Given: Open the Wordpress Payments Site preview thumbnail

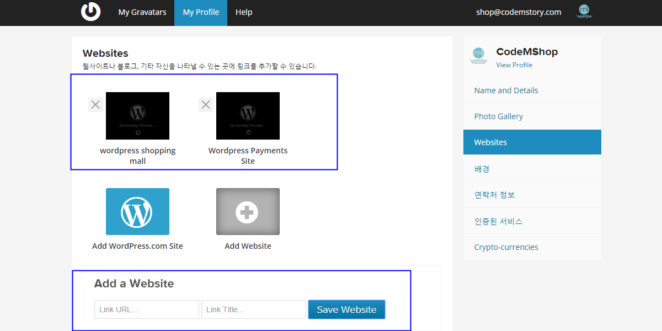Looking at the screenshot, I should pos(248,116).
